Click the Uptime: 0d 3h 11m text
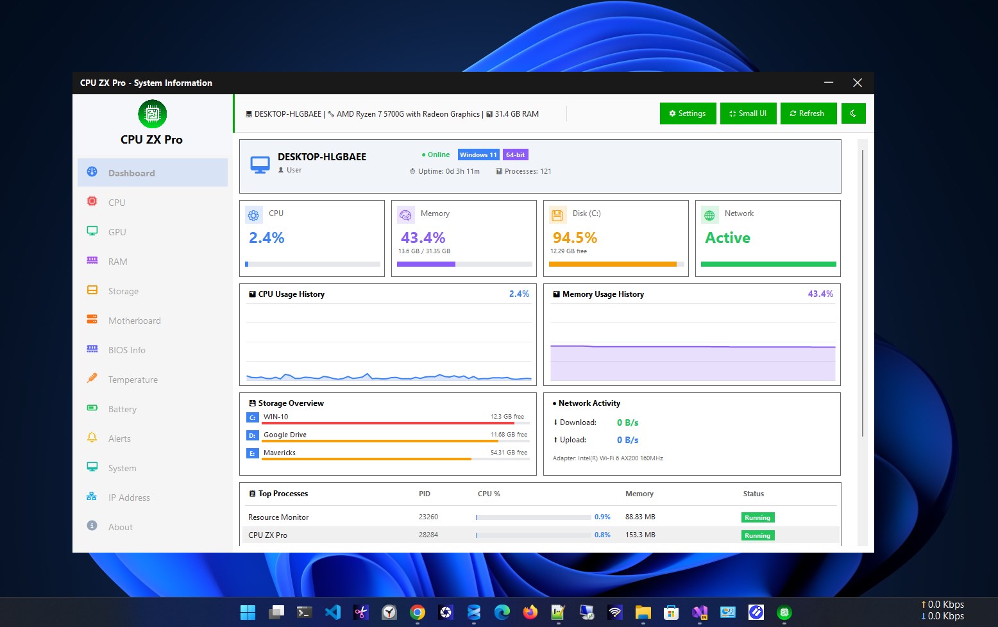The height and width of the screenshot is (627, 998). click(x=444, y=171)
